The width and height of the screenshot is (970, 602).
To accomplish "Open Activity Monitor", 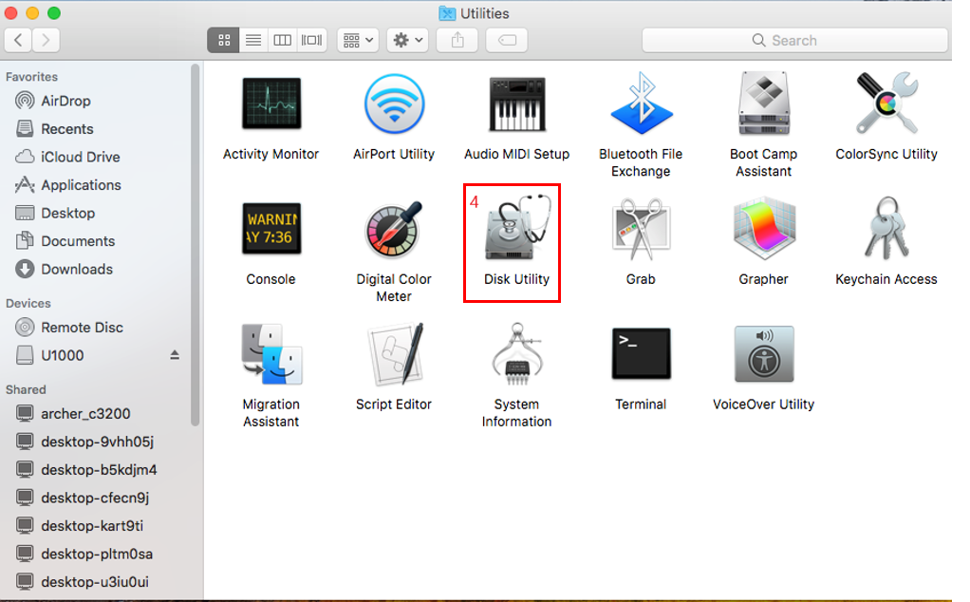I will tap(270, 106).
